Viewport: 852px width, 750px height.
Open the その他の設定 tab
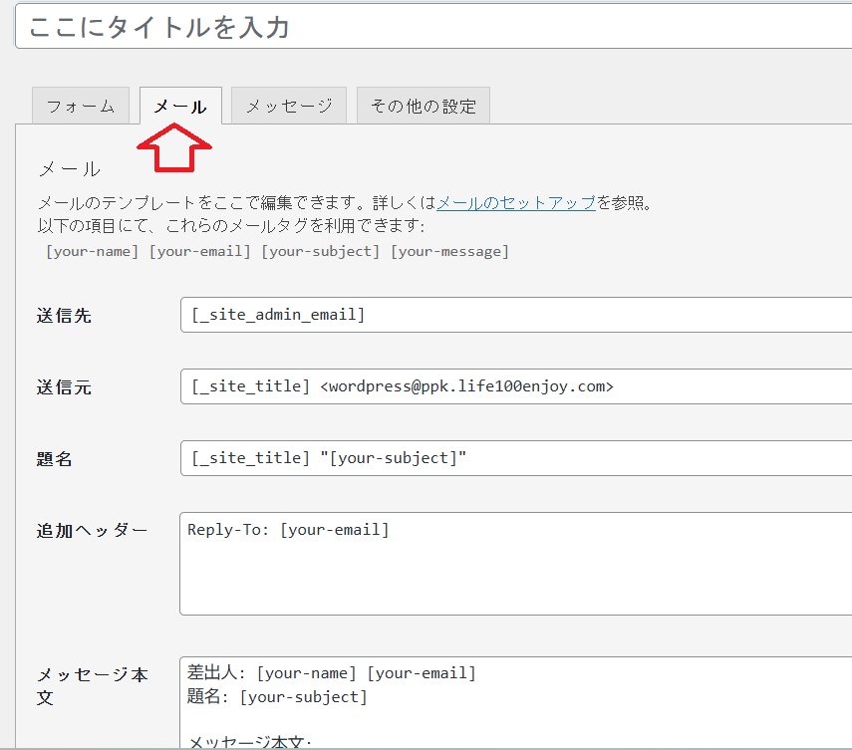click(424, 106)
